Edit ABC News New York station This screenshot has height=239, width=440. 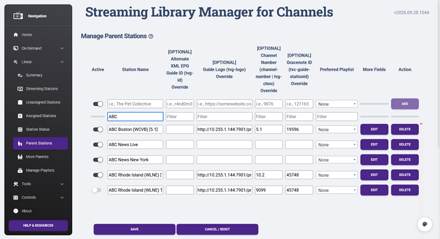coord(374,160)
